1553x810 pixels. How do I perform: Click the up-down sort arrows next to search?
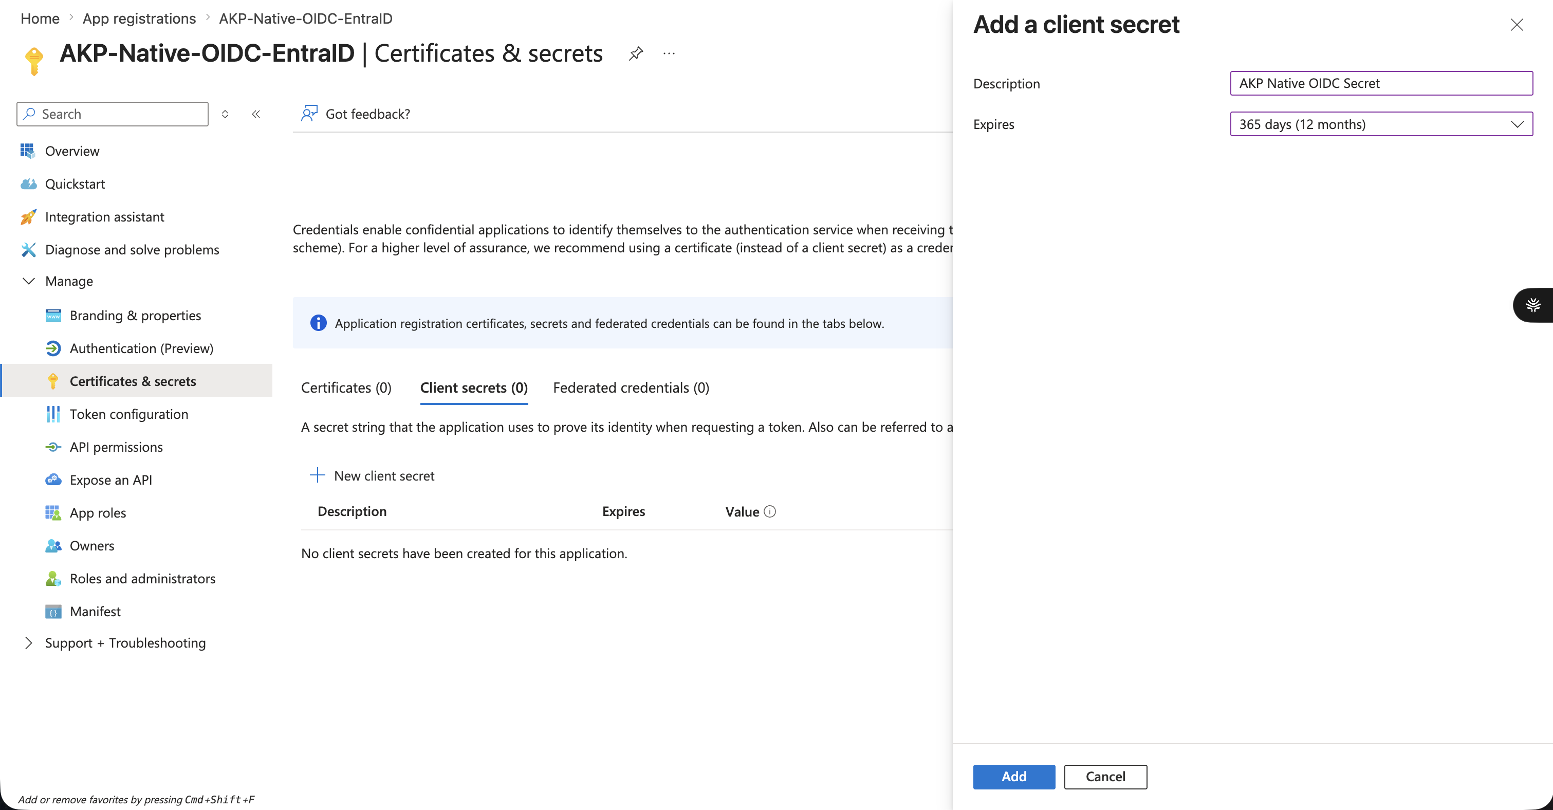225,114
